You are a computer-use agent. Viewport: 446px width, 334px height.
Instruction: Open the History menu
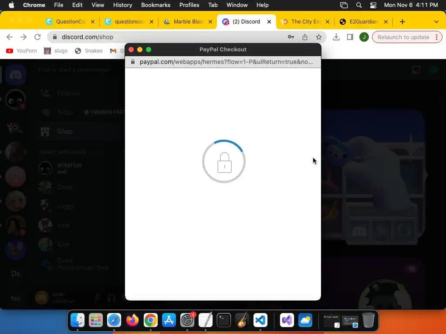122,5
